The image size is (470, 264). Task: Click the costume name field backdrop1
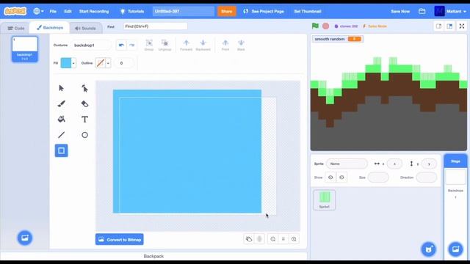click(x=91, y=45)
